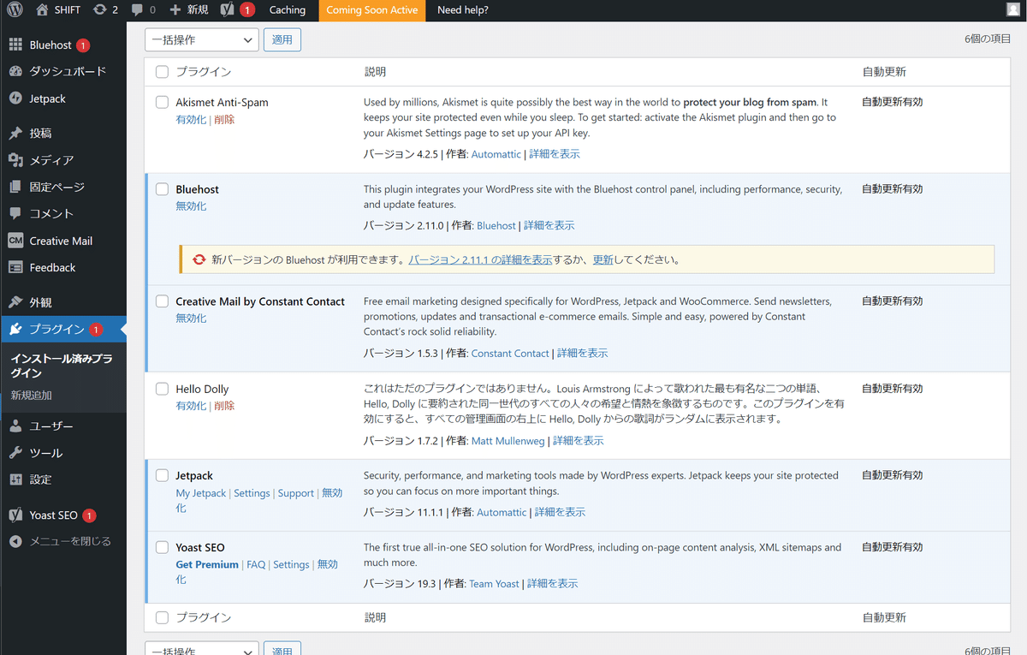Screen dimensions: 1027x655
Task: Click the Yoast SEO sidebar icon
Action: (x=15, y=515)
